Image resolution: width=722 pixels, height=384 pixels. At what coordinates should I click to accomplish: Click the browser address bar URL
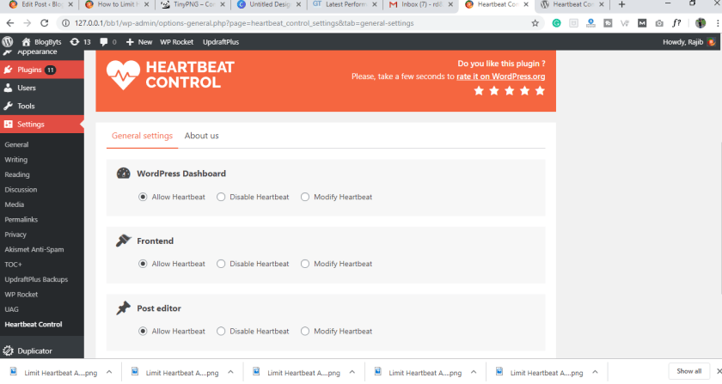[244, 23]
